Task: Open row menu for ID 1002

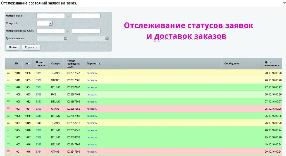Action: (x=8, y=144)
